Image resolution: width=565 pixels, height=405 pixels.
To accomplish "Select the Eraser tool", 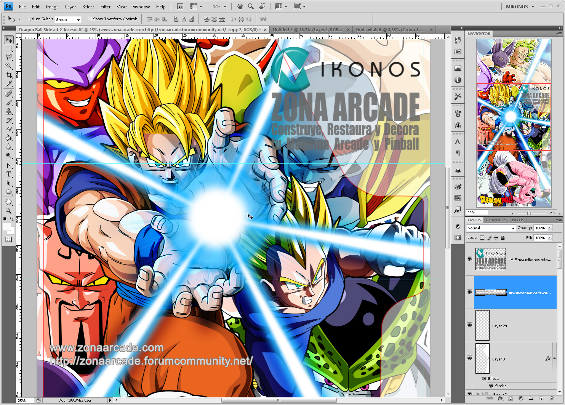I will pos(9,129).
